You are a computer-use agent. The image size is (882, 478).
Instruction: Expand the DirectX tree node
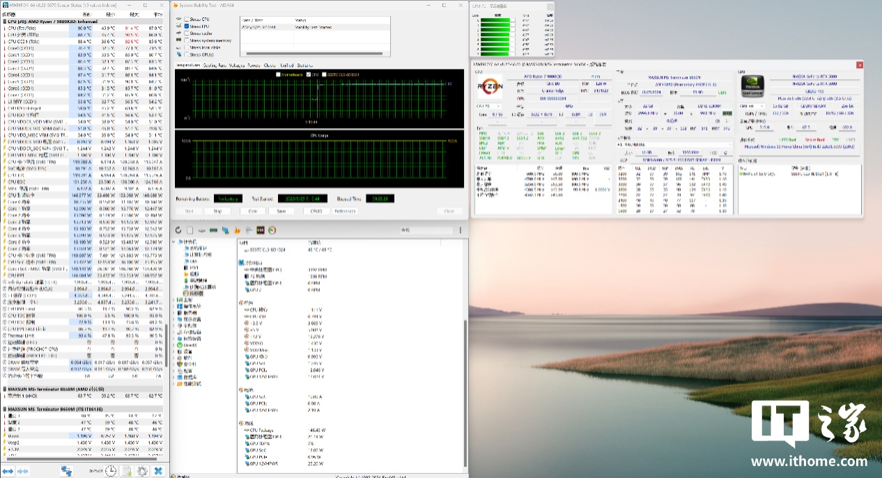click(x=175, y=344)
